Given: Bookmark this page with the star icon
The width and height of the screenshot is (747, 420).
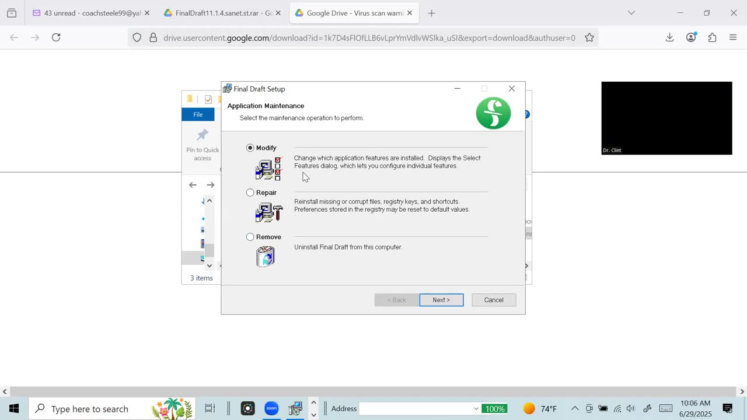Looking at the screenshot, I should coord(589,37).
